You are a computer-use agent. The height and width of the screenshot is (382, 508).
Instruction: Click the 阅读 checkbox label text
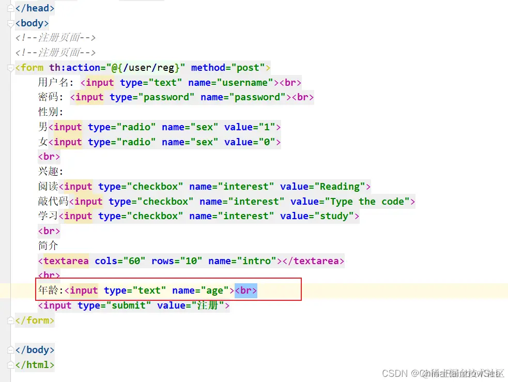coord(48,186)
